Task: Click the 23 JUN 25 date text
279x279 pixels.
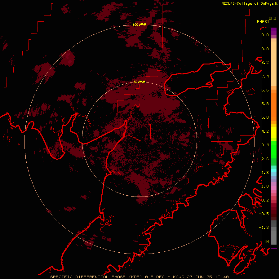Action: click(x=200, y=277)
